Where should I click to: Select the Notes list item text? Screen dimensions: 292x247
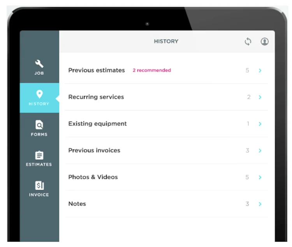pyautogui.click(x=77, y=204)
